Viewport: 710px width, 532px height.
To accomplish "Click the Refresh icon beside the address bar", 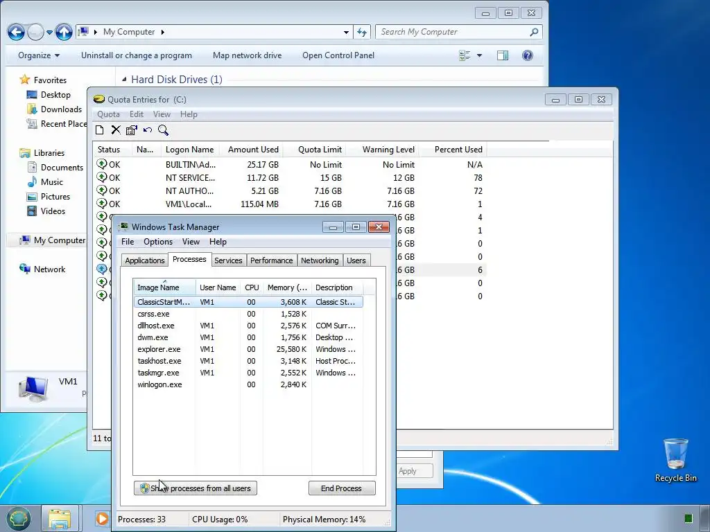I will 361,32.
